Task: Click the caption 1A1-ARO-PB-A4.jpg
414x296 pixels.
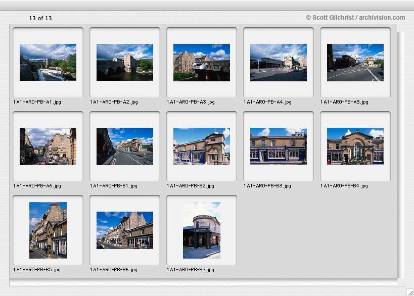Action: (267, 102)
